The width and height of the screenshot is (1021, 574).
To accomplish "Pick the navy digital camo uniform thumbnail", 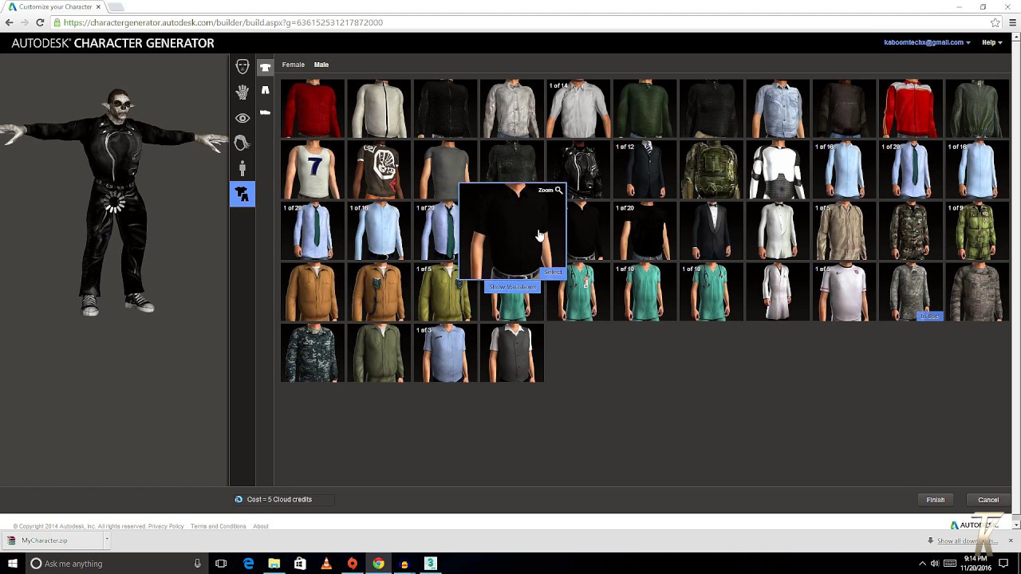I will click(313, 353).
